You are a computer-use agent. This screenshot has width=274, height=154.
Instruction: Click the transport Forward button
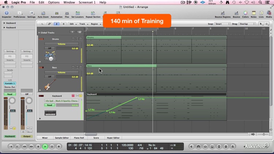click(31, 146)
